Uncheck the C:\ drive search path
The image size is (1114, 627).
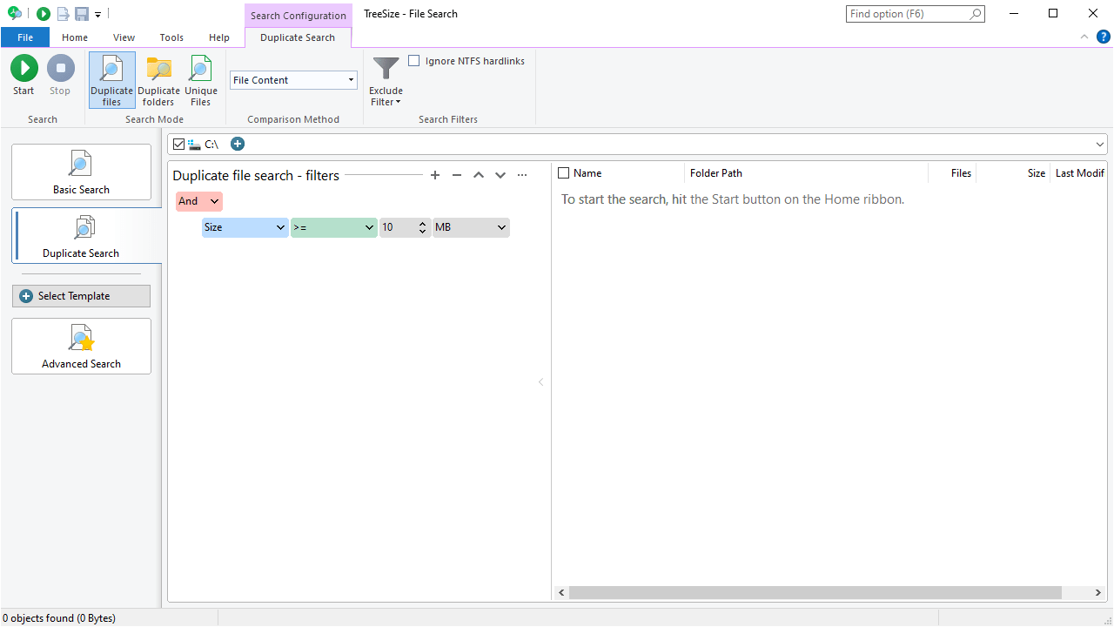pyautogui.click(x=179, y=144)
